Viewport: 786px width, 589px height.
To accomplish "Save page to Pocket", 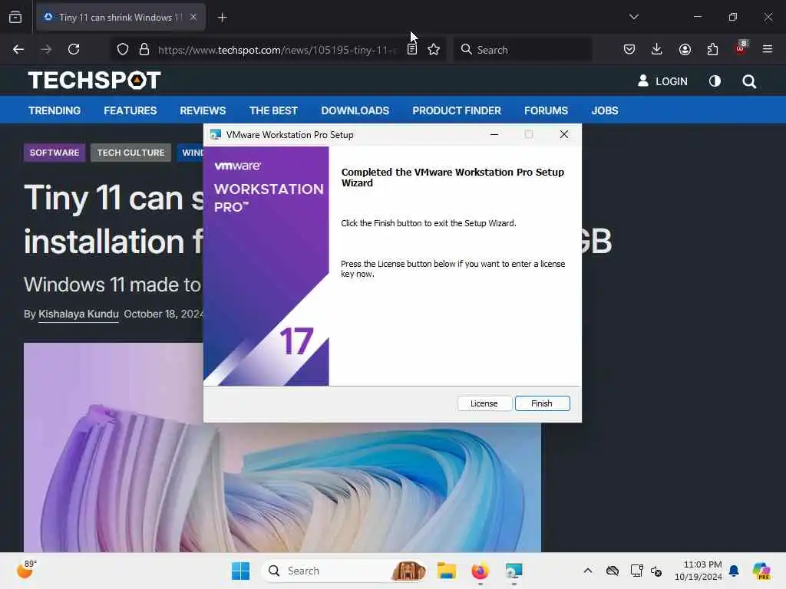I will pyautogui.click(x=629, y=49).
